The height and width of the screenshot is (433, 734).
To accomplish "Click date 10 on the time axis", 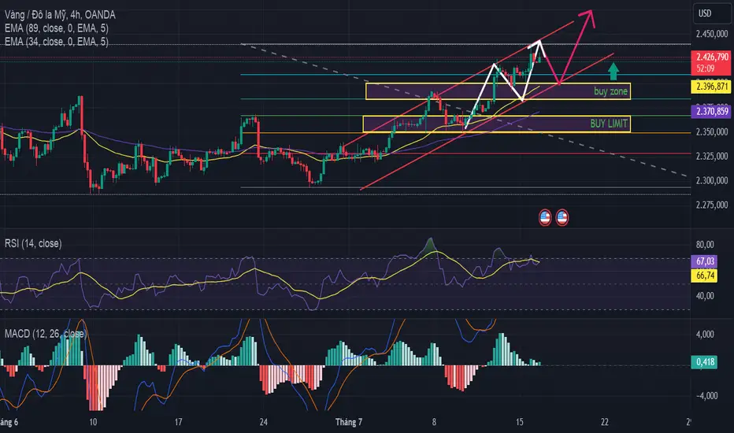I will 93,422.
